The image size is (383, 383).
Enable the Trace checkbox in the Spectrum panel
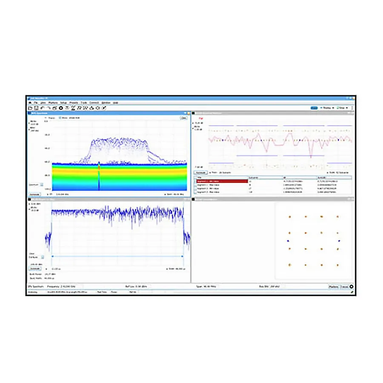46,118
